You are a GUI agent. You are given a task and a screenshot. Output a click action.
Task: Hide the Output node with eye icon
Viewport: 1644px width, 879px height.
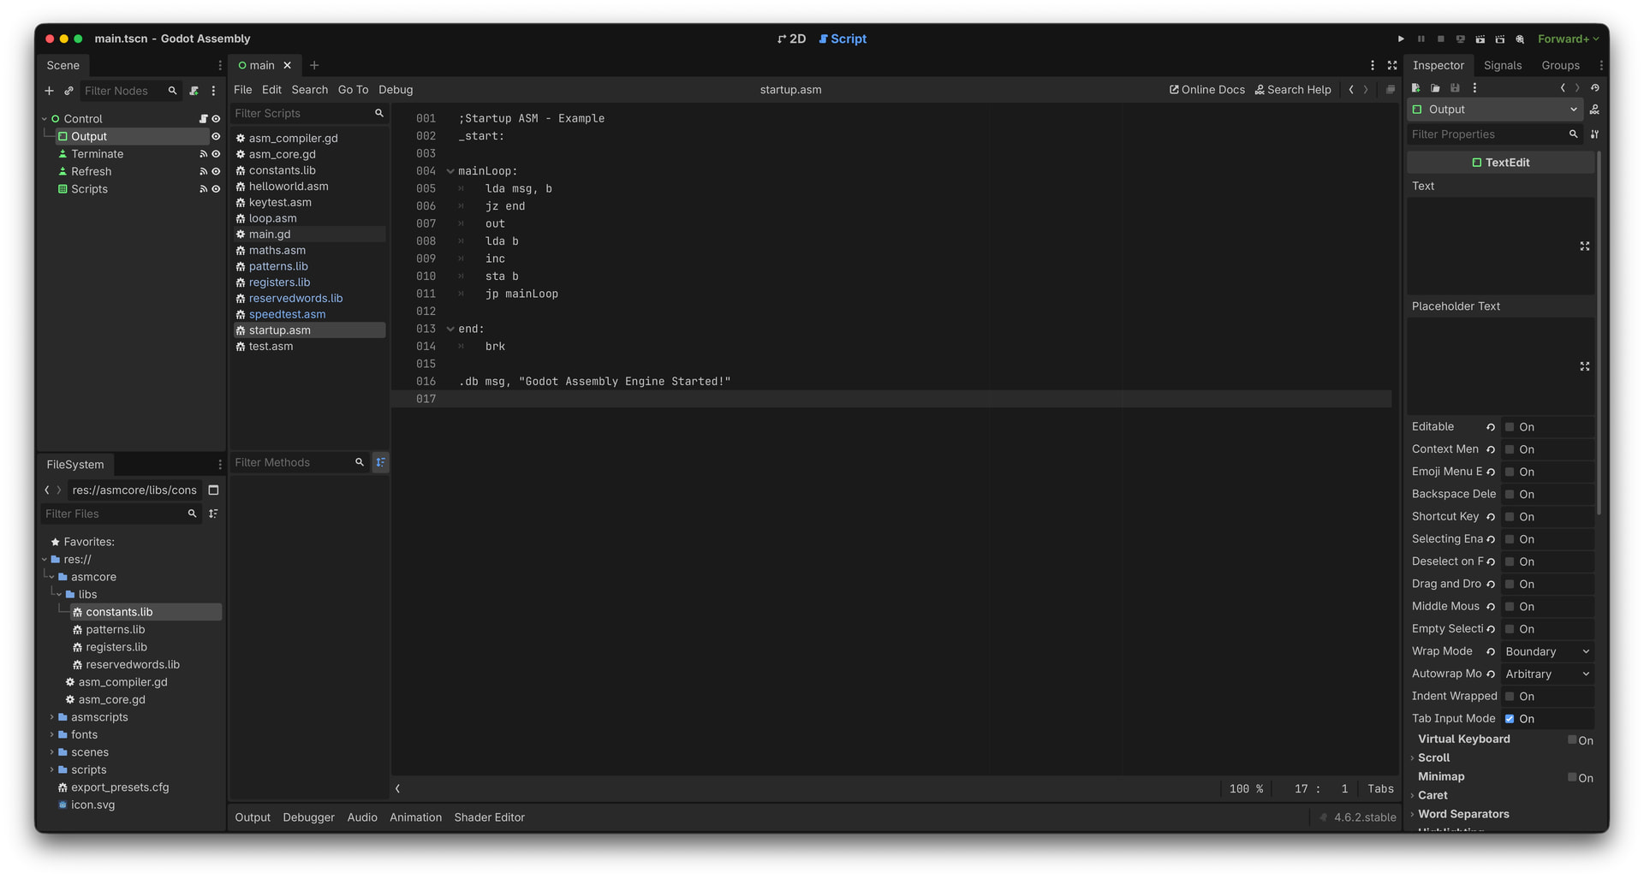tap(216, 136)
